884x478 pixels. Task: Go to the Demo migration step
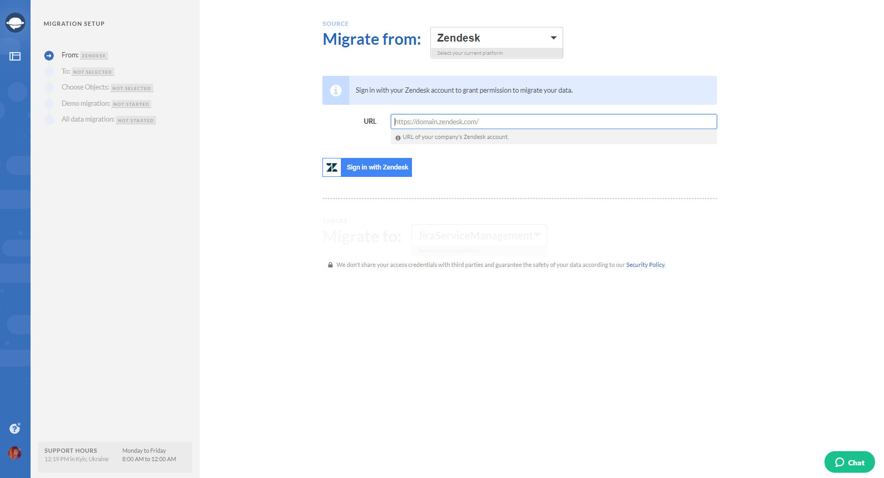pos(106,104)
